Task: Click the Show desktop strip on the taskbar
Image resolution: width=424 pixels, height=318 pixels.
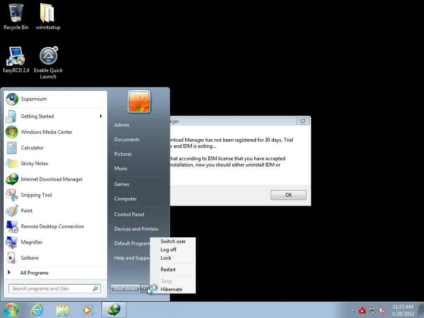Action: pyautogui.click(x=421, y=310)
